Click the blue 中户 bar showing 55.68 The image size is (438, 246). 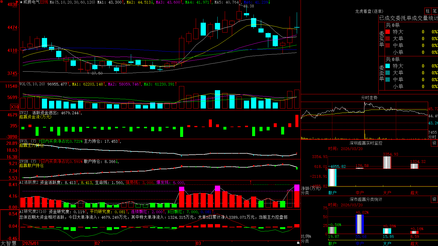(360, 224)
